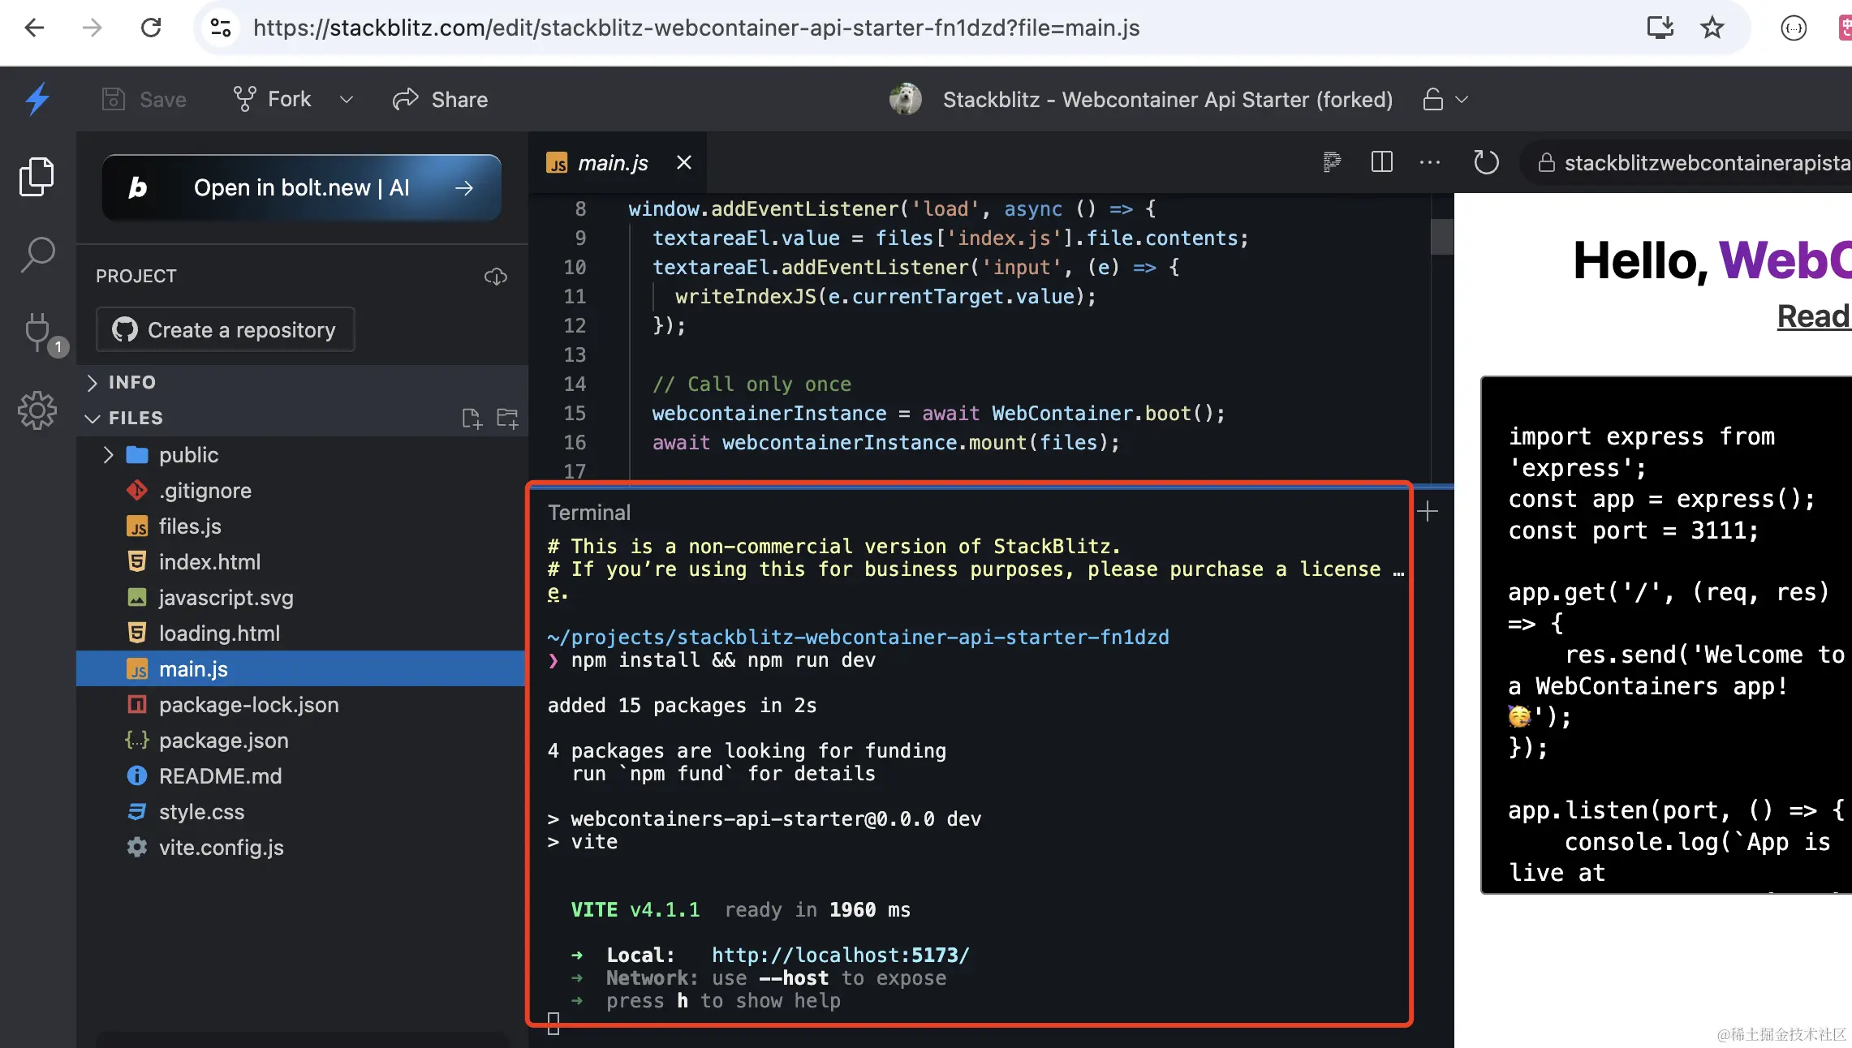
Task: Toggle the project visibility lock icon
Action: 1434,100
